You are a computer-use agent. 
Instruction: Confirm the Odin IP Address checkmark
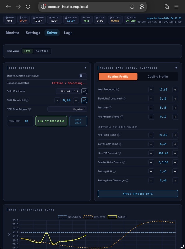[84, 91]
